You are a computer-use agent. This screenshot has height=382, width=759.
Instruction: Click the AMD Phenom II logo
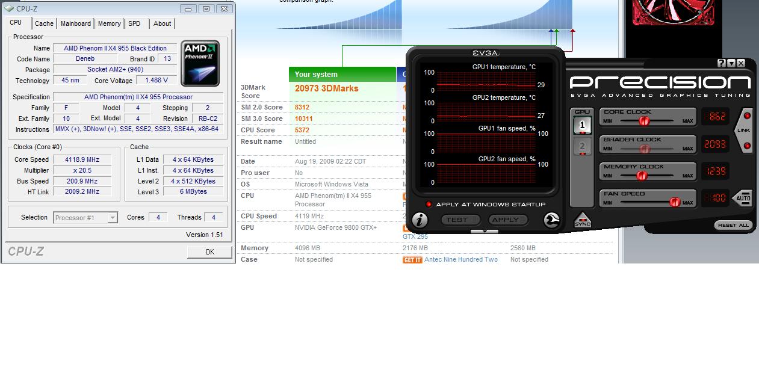(x=200, y=64)
